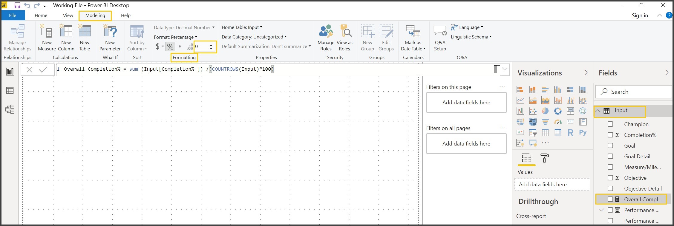Switch to the View ribbon tab
This screenshot has width=674, height=226.
[x=68, y=15]
